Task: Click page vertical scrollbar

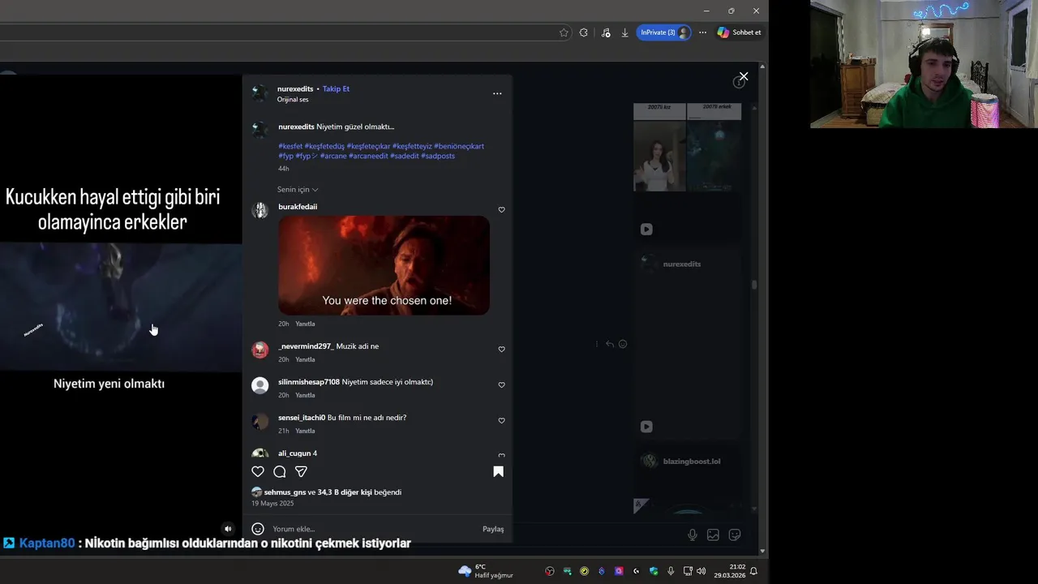Action: 762,308
